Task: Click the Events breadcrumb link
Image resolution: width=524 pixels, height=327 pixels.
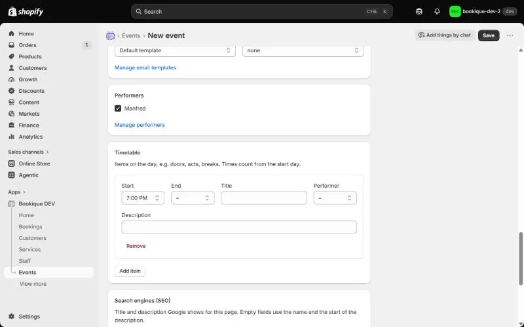Action: pos(131,36)
